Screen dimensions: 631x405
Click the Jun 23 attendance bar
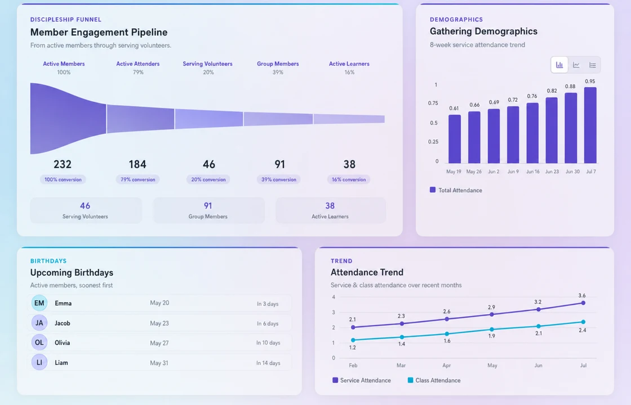click(552, 130)
